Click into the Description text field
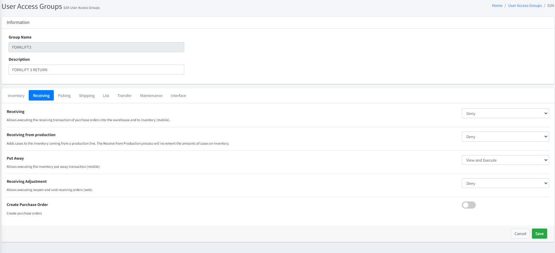 coord(96,70)
